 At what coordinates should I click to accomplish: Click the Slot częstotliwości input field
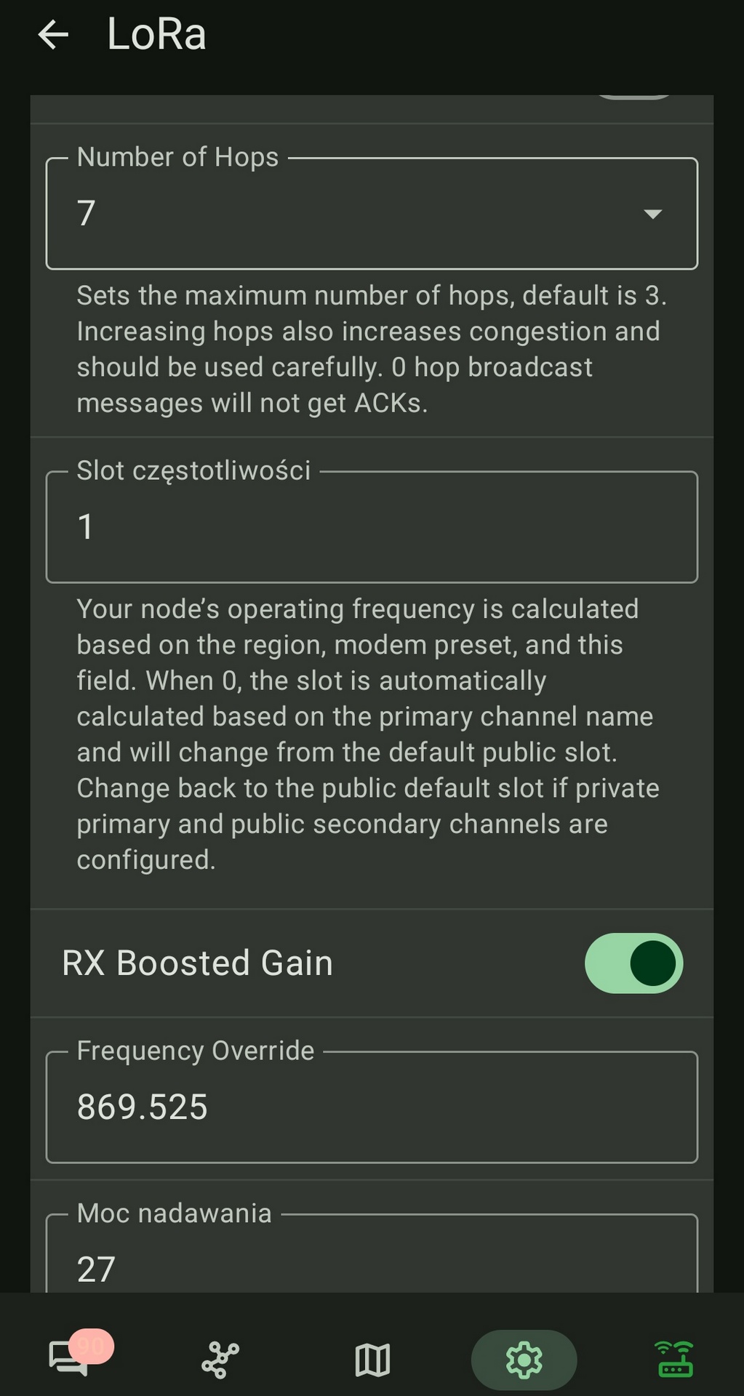click(371, 527)
